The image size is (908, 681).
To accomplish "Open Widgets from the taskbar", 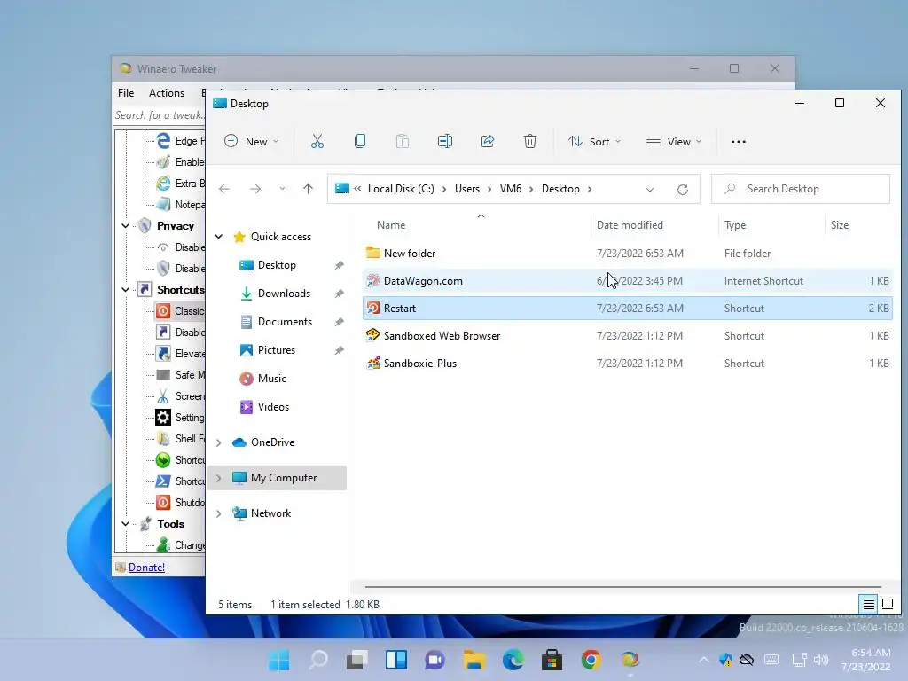I will [x=396, y=660].
